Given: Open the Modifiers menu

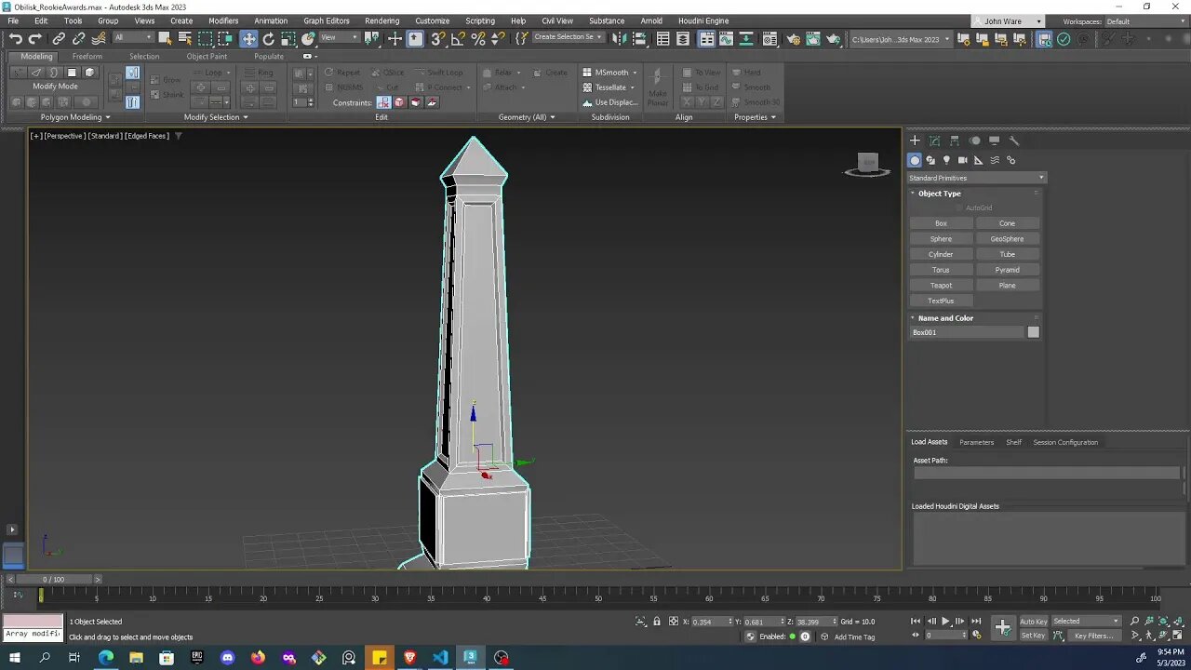Looking at the screenshot, I should tap(223, 20).
